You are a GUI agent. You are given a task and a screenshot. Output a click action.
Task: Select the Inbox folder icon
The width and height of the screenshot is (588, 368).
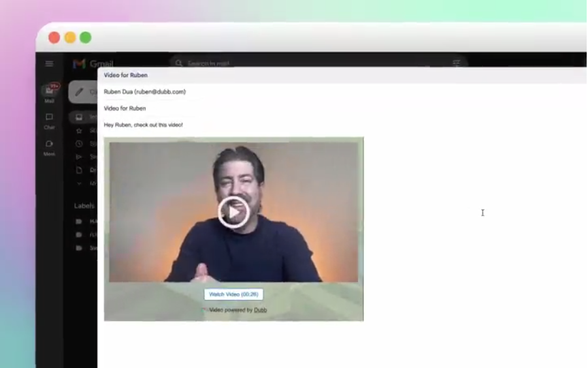click(x=79, y=117)
